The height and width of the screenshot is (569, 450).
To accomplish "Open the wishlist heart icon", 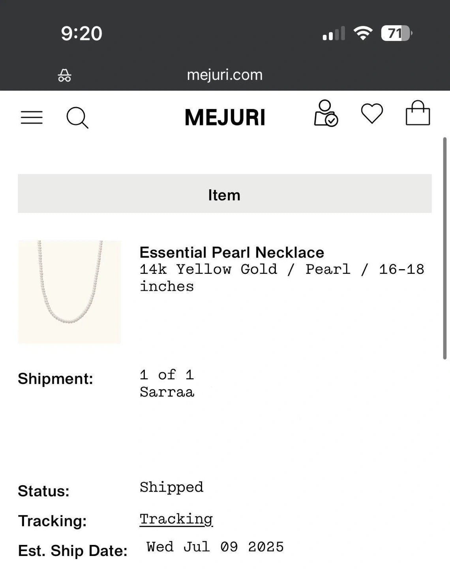I will [x=372, y=113].
